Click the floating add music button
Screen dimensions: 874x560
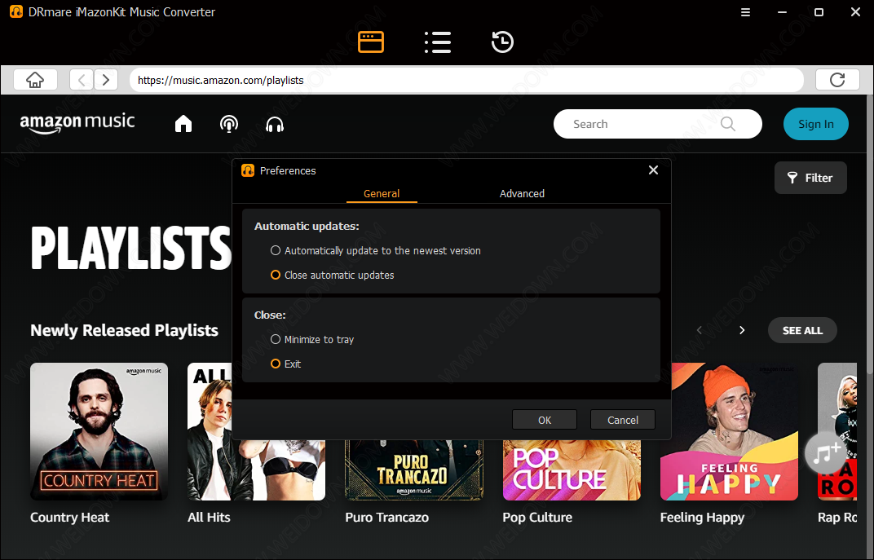coord(826,452)
